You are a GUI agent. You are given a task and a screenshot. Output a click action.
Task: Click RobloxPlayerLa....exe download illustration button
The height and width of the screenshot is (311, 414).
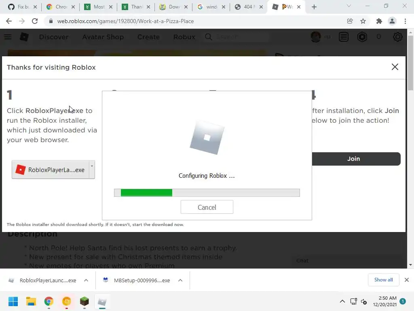(51, 170)
